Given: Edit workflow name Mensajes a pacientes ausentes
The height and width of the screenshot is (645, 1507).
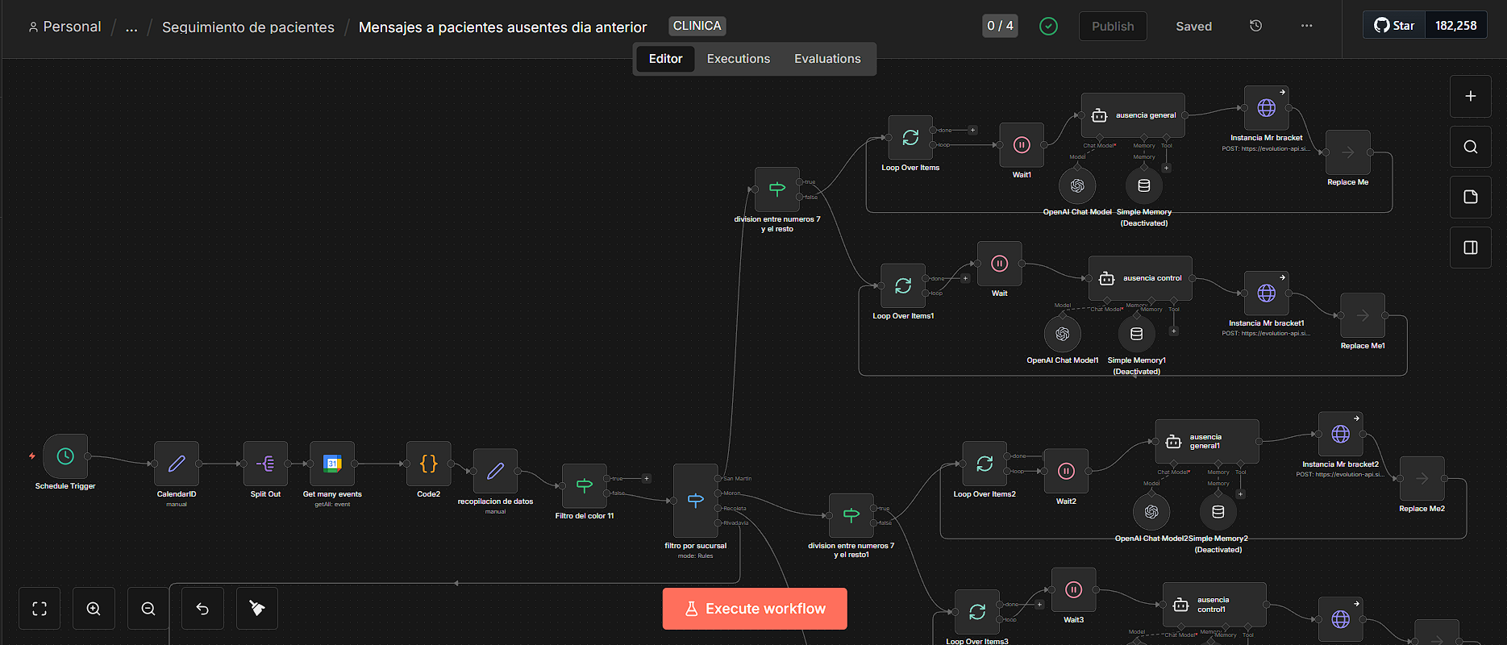Looking at the screenshot, I should [x=502, y=27].
